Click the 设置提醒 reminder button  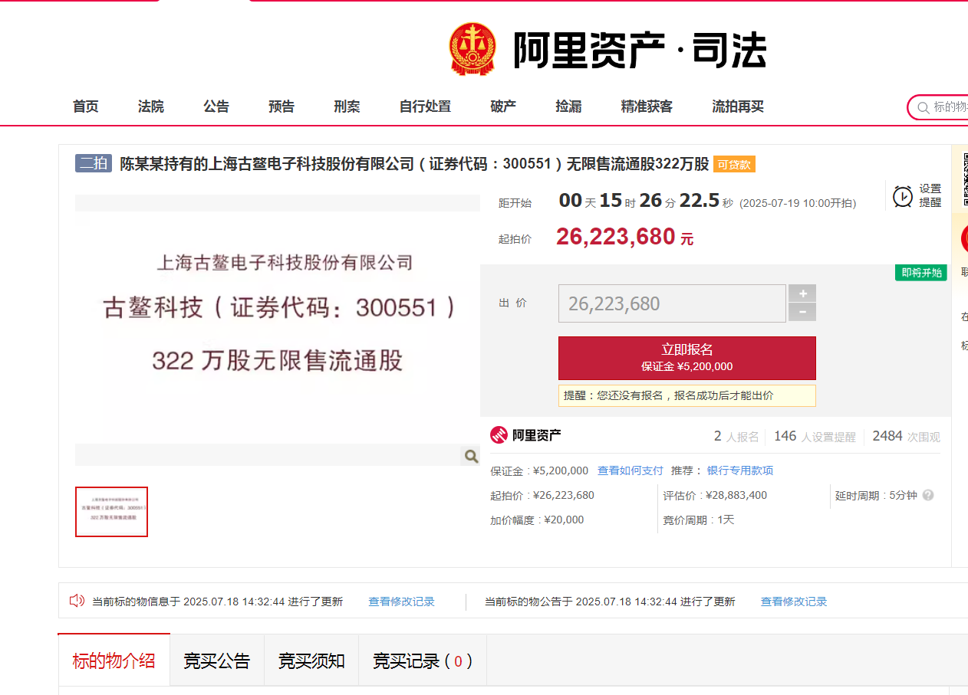tap(917, 195)
